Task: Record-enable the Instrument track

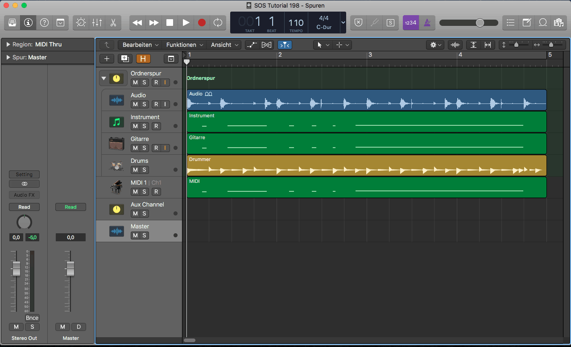Action: pos(156,126)
